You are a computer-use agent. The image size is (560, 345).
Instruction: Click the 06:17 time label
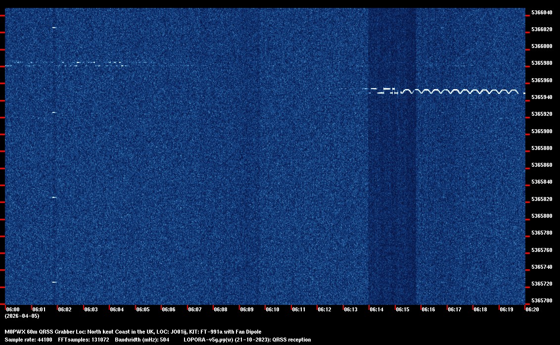[454, 309]
